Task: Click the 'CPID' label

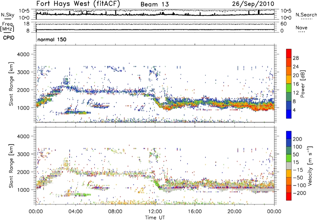Action: tap(9, 38)
